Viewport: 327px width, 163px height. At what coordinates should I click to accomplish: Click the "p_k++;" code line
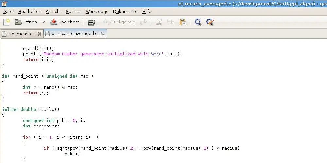(x=72, y=154)
